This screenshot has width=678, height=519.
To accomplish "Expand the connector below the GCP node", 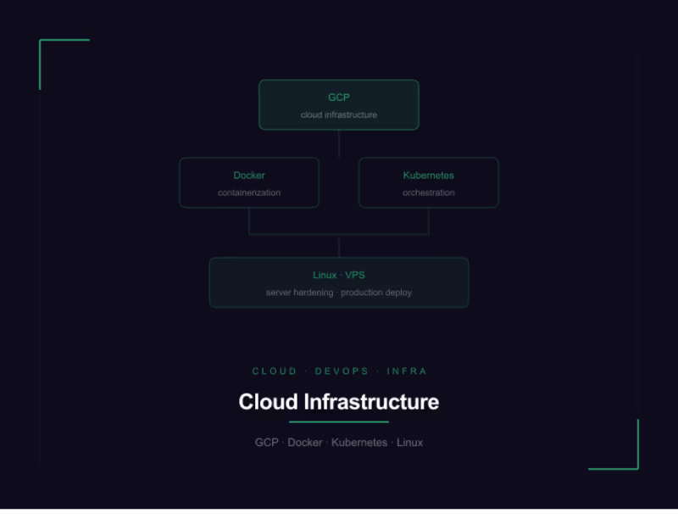I will pos(338,142).
